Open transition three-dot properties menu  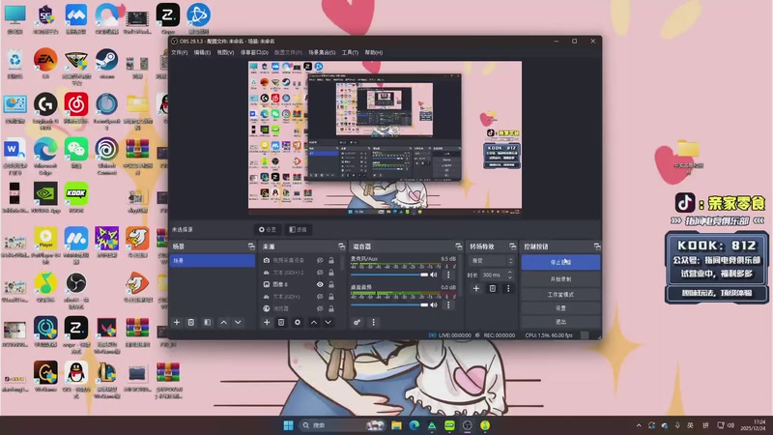pyautogui.click(x=508, y=288)
